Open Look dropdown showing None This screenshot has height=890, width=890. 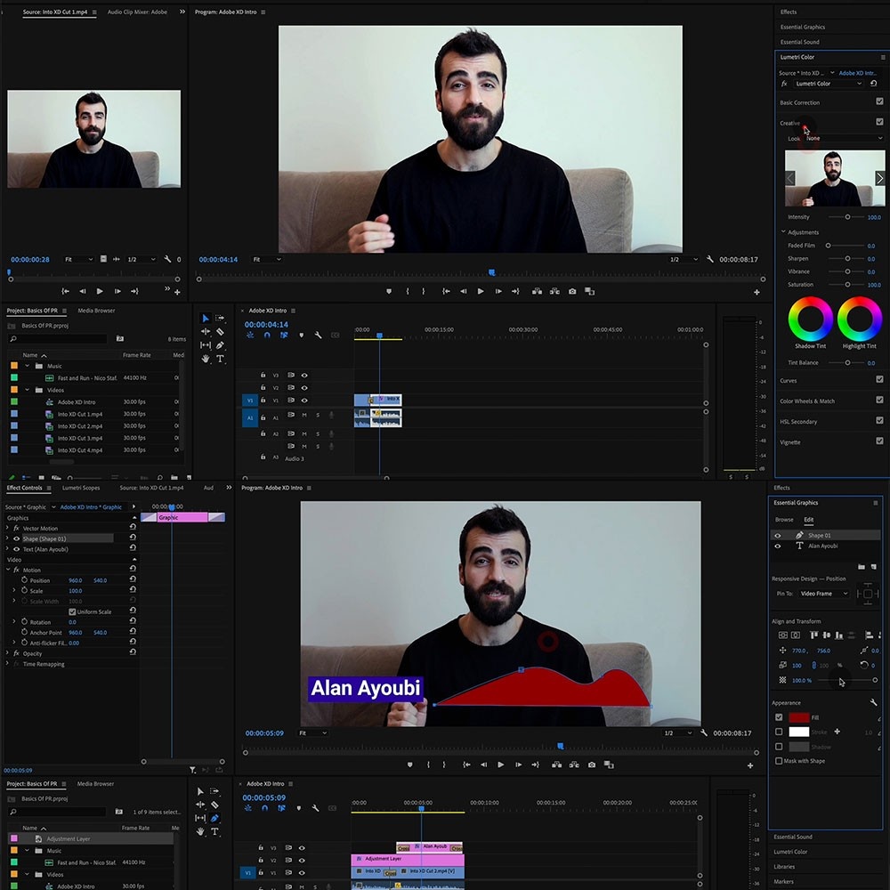[x=844, y=139]
